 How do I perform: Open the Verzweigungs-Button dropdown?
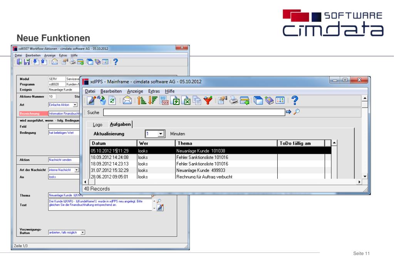(x=83, y=233)
